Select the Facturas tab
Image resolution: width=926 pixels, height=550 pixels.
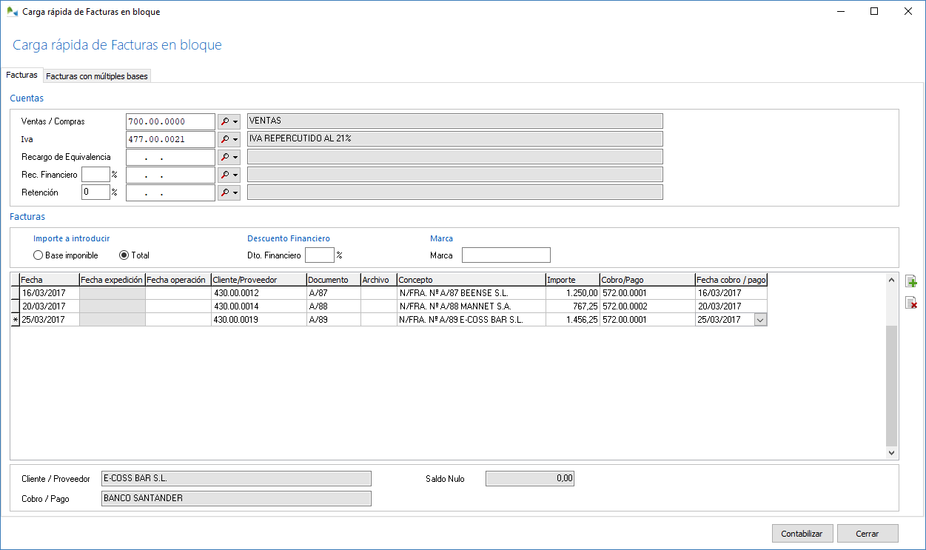(21, 76)
